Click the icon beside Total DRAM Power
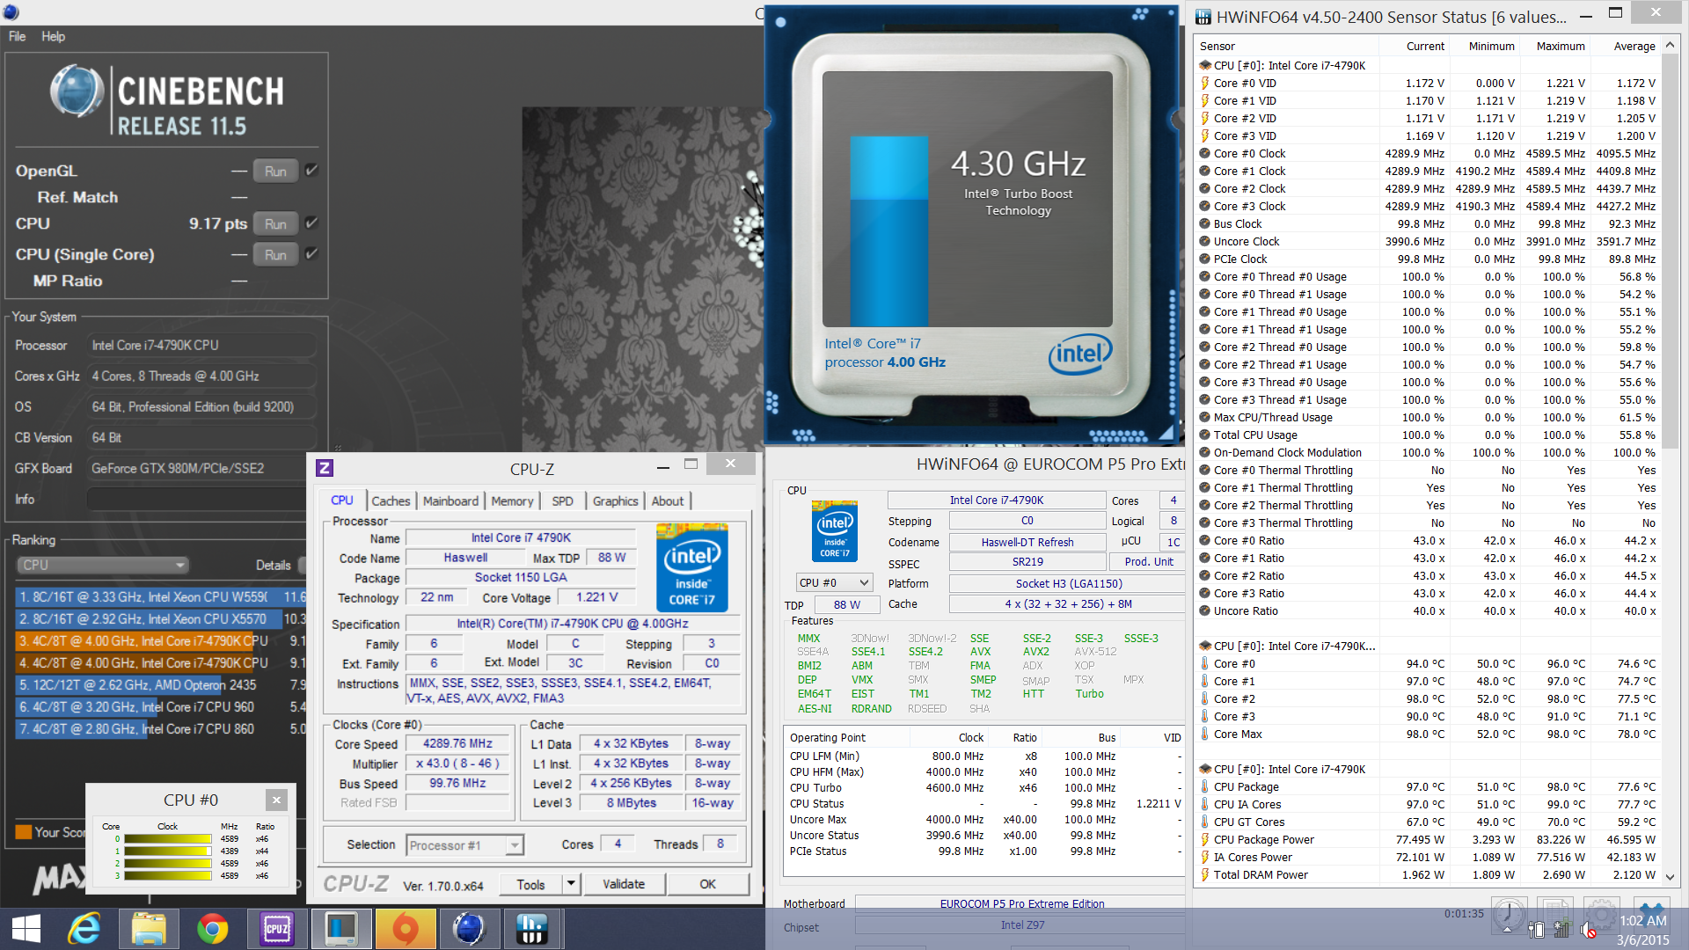The image size is (1689, 950). 1205,874
